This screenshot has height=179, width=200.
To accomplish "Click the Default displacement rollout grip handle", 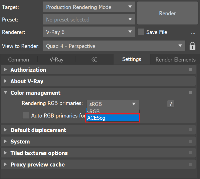I will (191, 130).
